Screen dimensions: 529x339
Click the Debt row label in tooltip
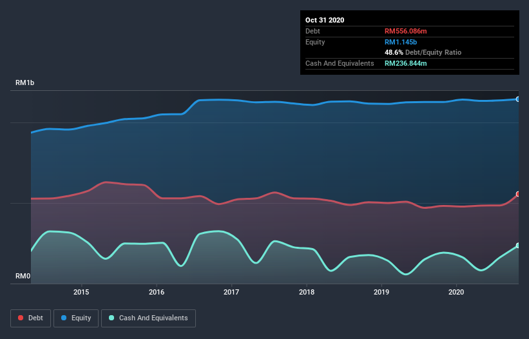[313, 31]
